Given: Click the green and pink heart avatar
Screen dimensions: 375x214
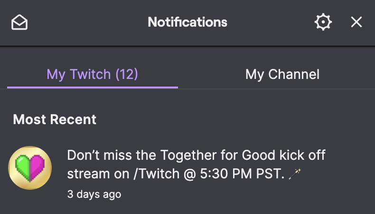Looking at the screenshot, I should point(30,167).
